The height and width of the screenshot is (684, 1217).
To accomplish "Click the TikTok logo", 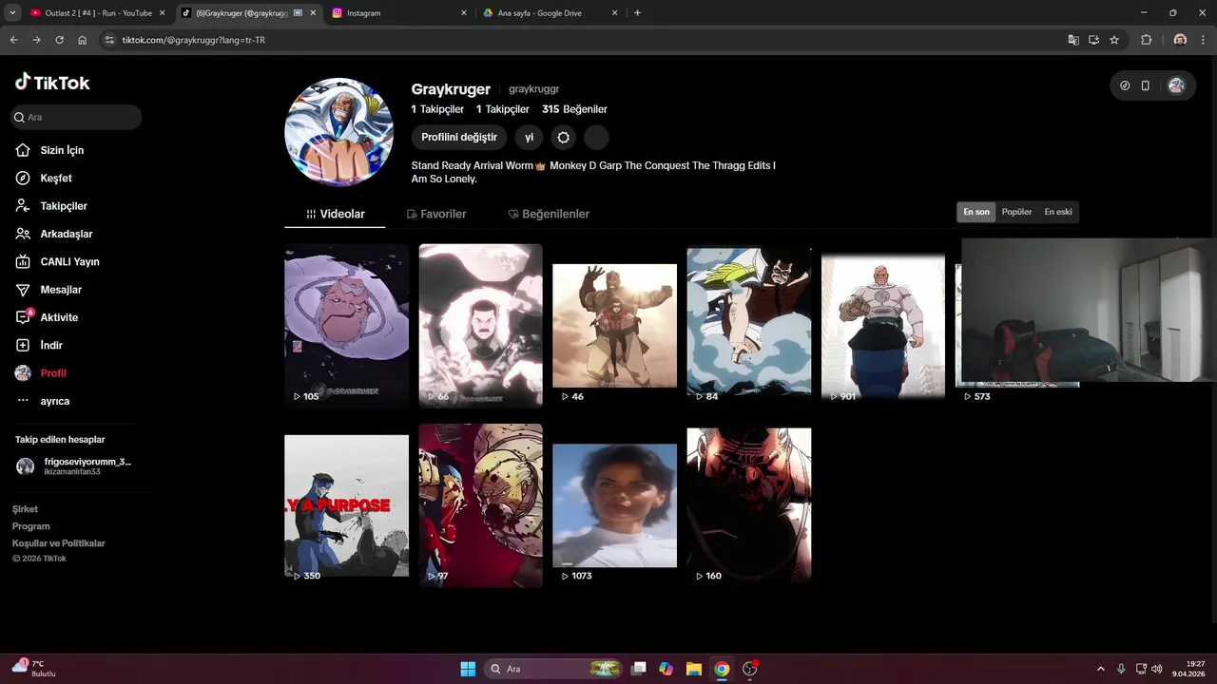I will 52,83.
